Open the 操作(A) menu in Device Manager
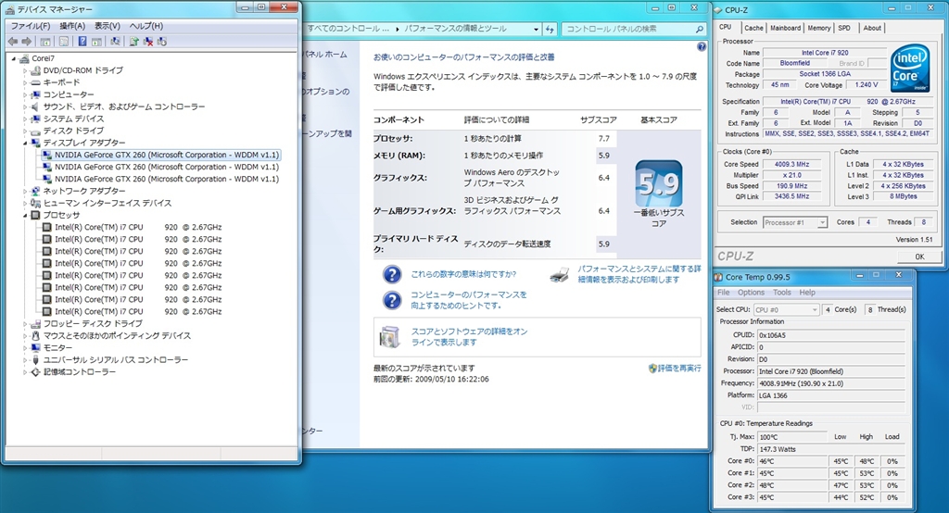949x513 pixels. coord(72,26)
